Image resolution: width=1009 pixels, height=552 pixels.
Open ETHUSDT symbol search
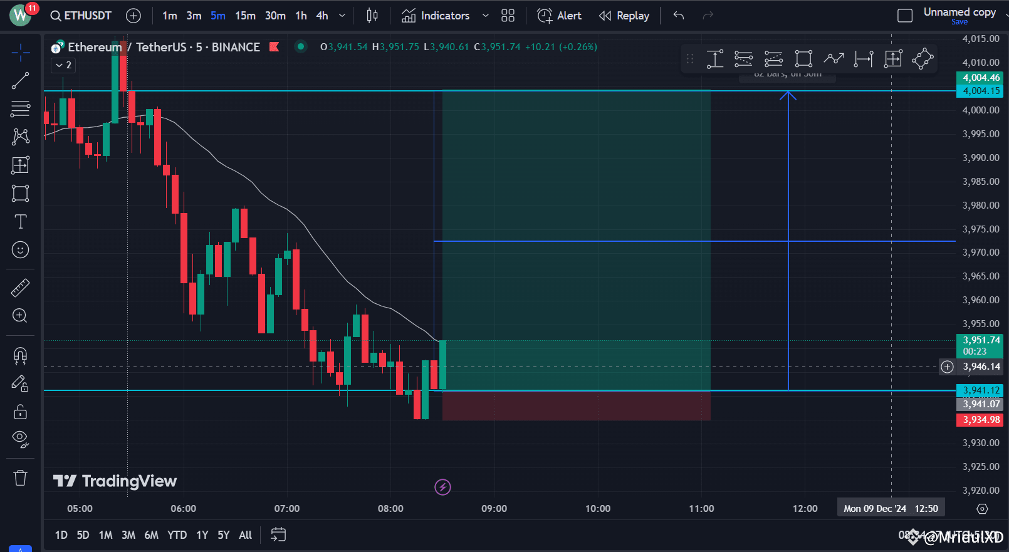(x=81, y=16)
